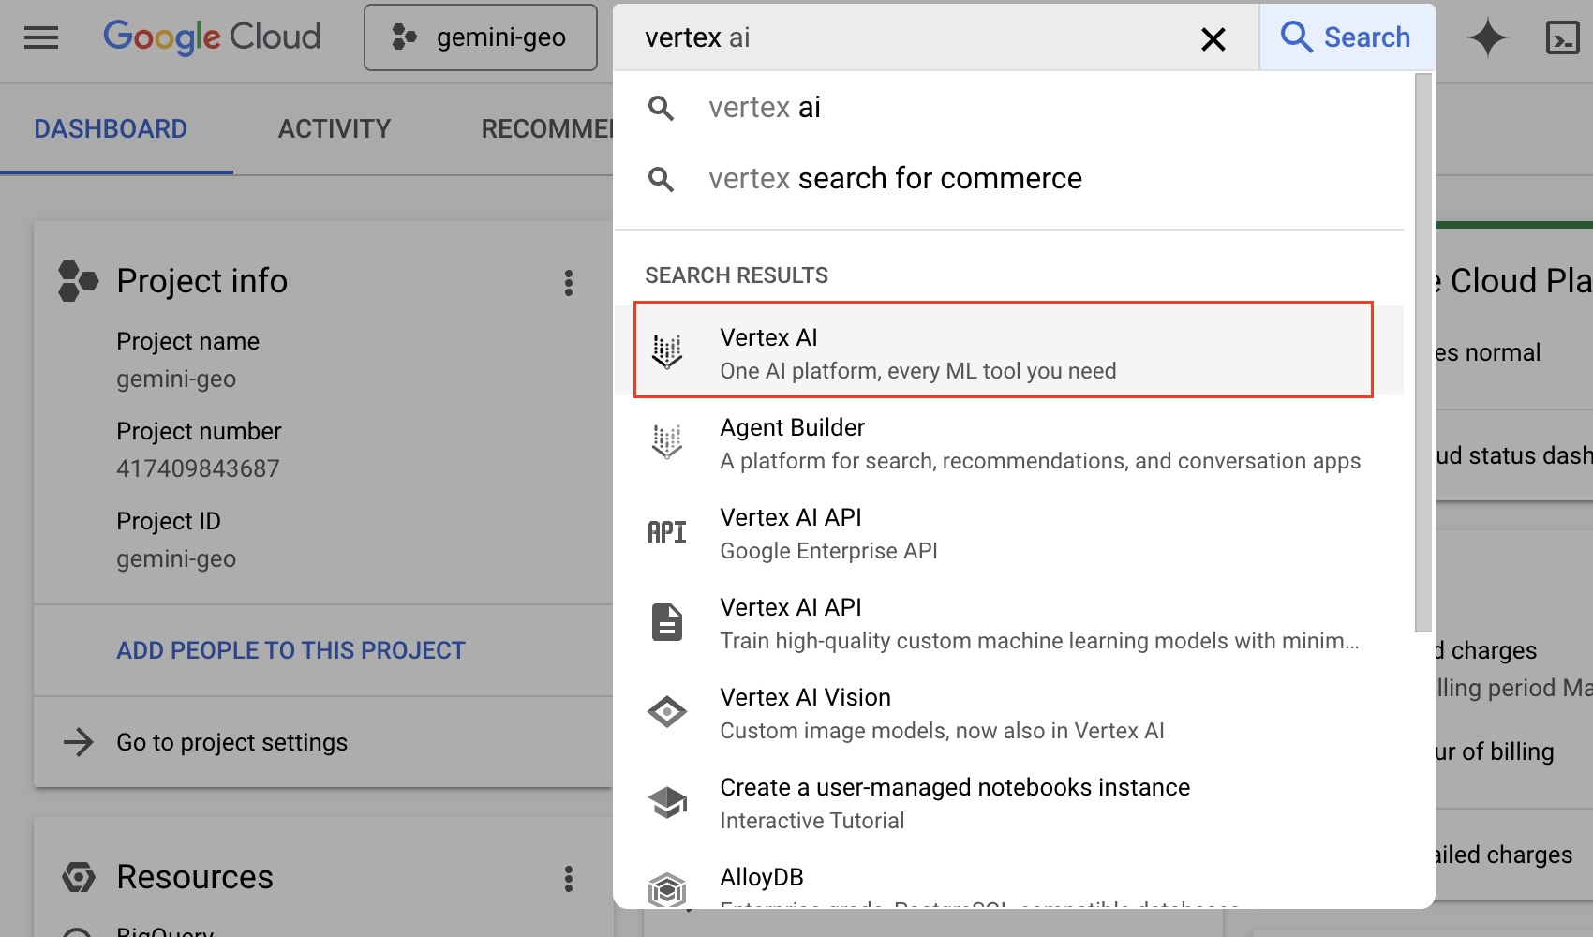Image resolution: width=1593 pixels, height=937 pixels.
Task: Open the Resources overflow menu
Action: click(568, 876)
